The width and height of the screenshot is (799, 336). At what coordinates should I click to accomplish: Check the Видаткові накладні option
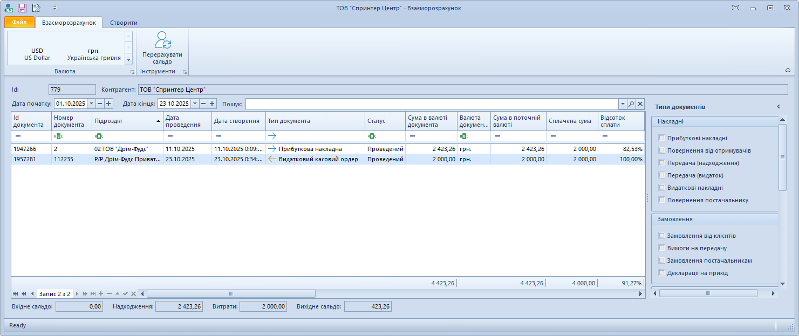(x=661, y=188)
